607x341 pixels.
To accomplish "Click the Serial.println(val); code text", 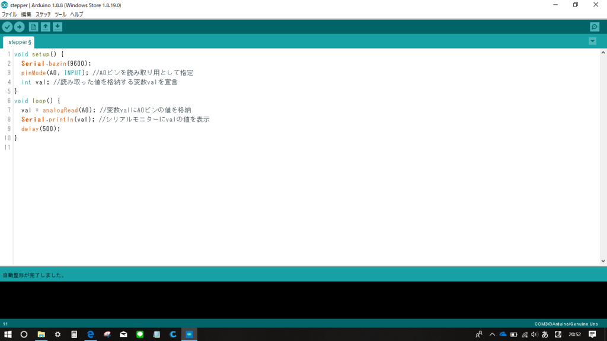I will tap(58, 120).
